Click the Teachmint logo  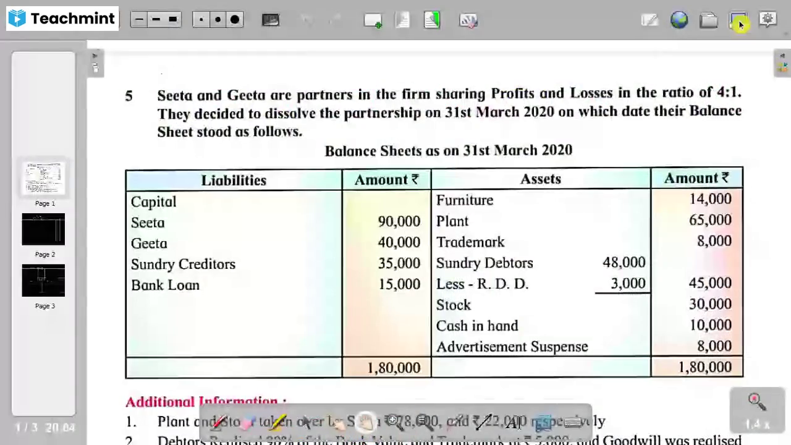[61, 18]
